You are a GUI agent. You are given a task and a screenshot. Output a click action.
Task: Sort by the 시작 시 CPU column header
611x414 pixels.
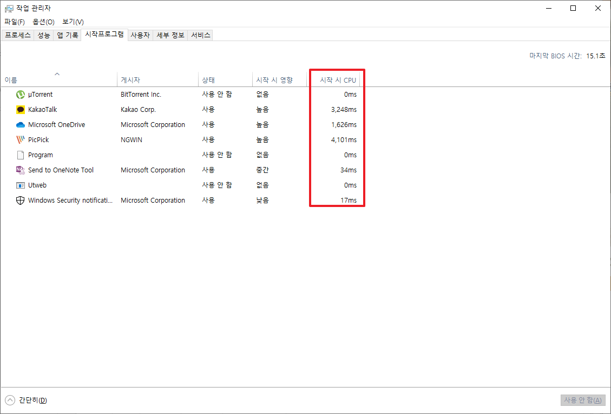[333, 80]
